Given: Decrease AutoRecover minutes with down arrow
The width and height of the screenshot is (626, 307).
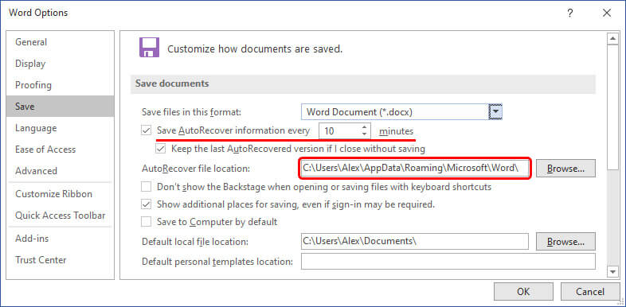Looking at the screenshot, I should tap(364, 134).
